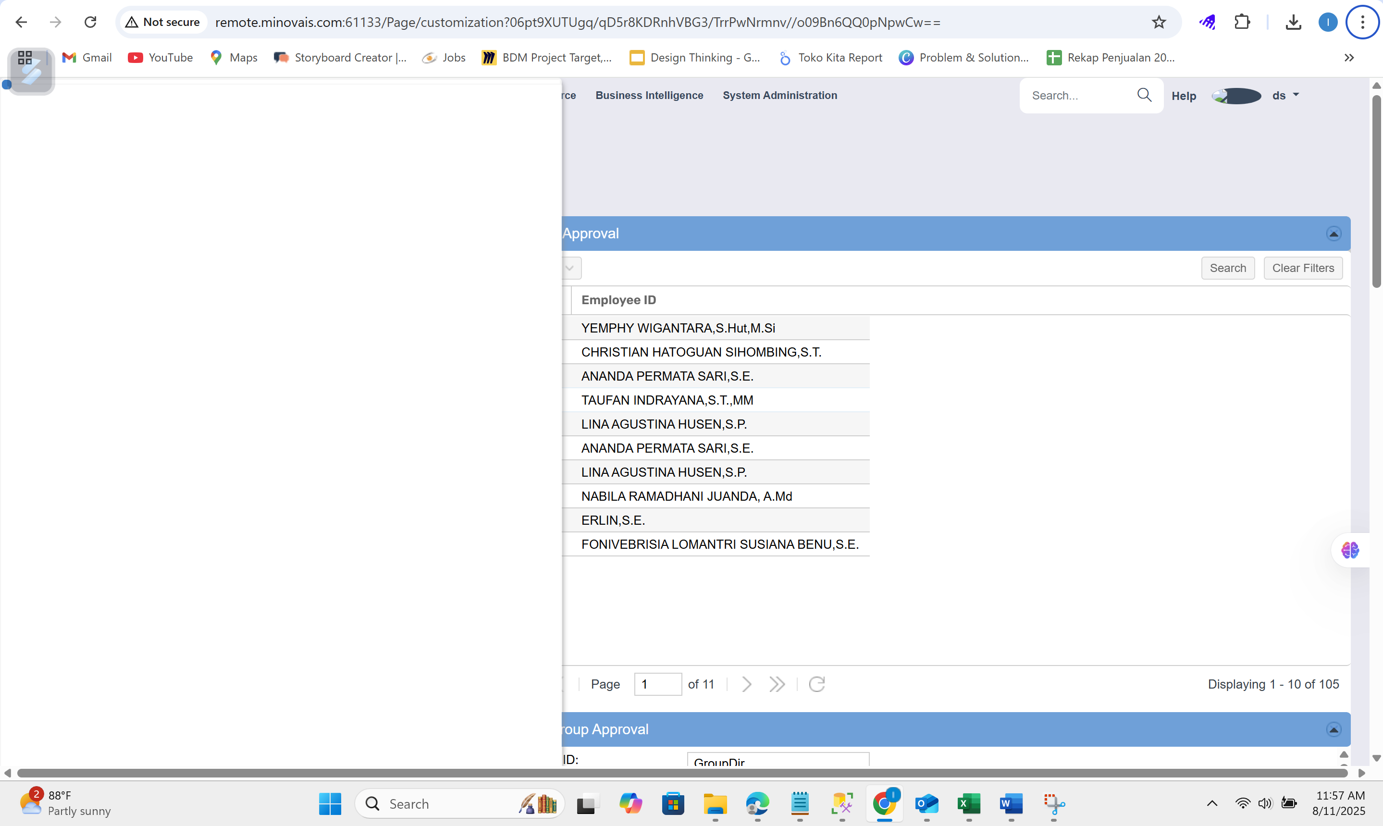
Task: Open Chrome three-dot menu
Action: 1362,22
